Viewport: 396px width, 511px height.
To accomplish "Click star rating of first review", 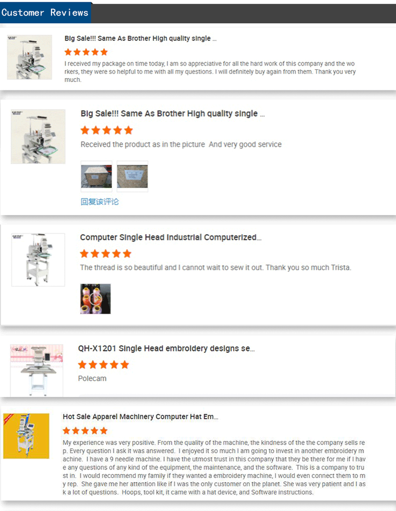I will [x=86, y=52].
